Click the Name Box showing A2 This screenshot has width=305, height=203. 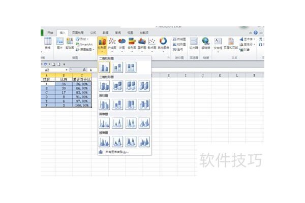(x=55, y=70)
